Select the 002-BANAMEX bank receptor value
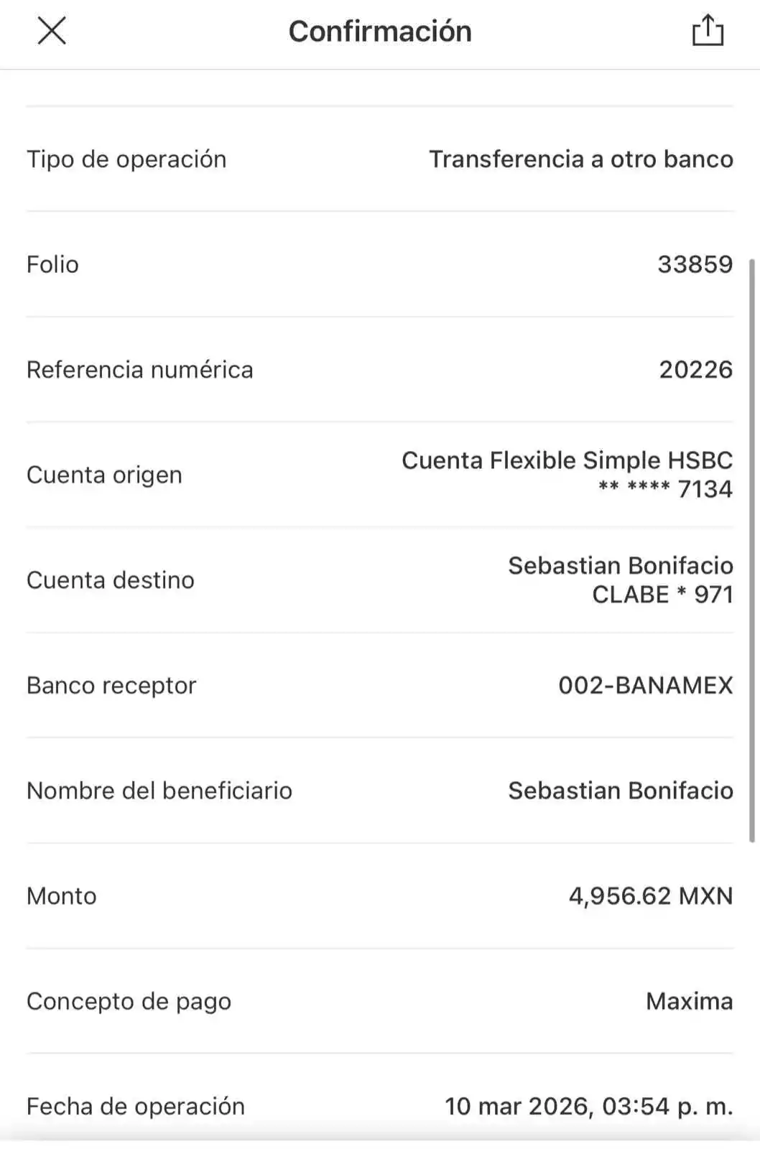Screen dimensions: 760x1149 (645, 686)
